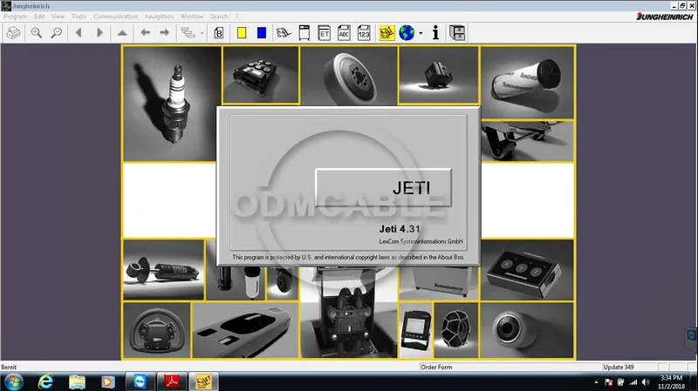Select the yellow square swatch
This screenshot has height=391, width=698.
pos(242,33)
